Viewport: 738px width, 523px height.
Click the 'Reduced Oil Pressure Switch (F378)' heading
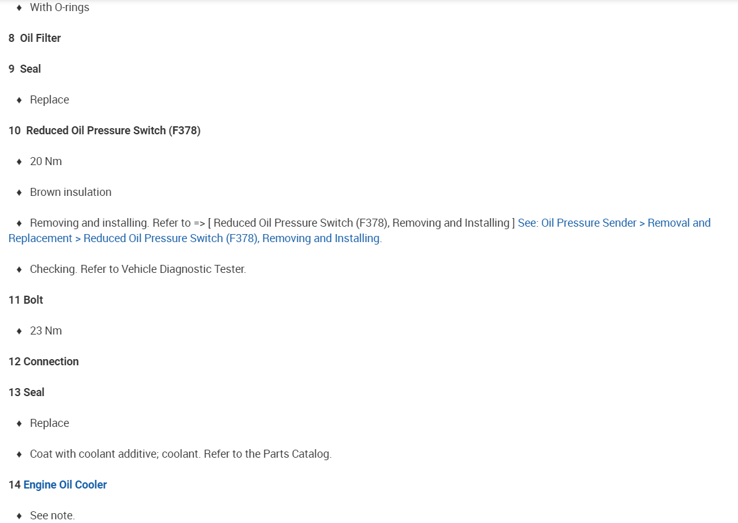[113, 131]
